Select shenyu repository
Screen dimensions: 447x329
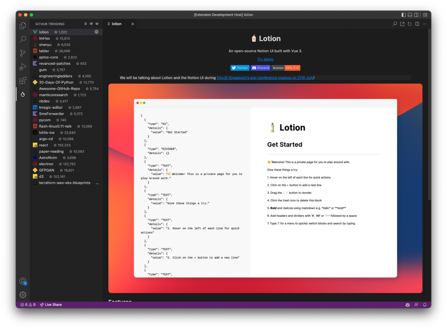pyautogui.click(x=66, y=45)
